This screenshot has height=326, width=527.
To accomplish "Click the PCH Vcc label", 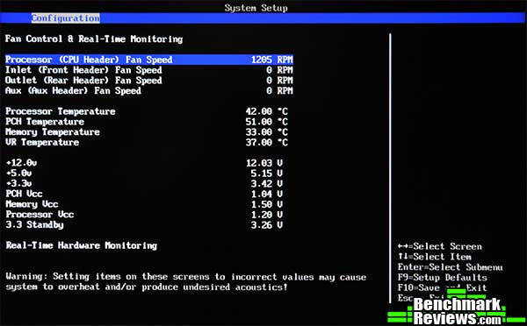I will [x=25, y=194].
